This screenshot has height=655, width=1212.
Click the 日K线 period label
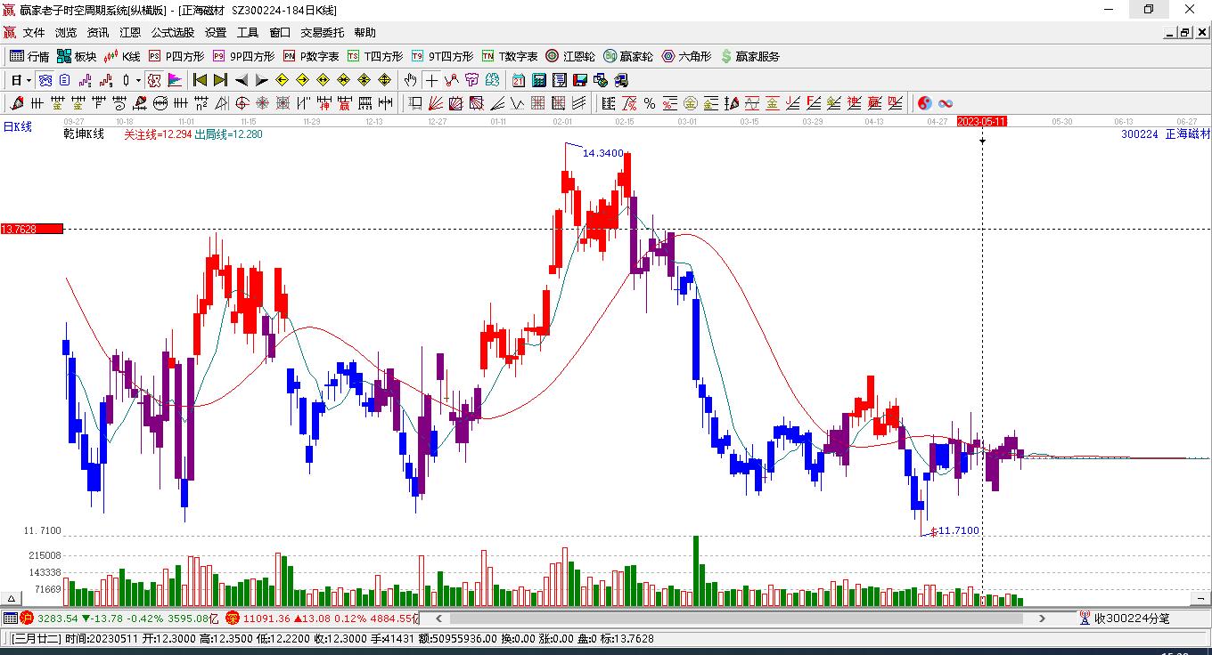[x=18, y=127]
